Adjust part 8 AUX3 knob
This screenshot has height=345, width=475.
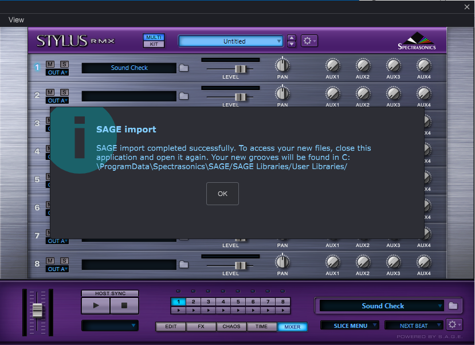(x=394, y=262)
